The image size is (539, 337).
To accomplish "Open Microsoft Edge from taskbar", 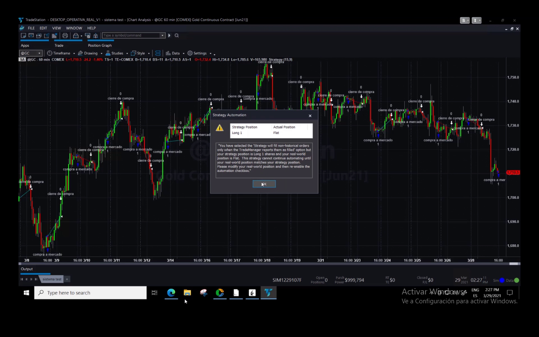I will pyautogui.click(x=171, y=293).
